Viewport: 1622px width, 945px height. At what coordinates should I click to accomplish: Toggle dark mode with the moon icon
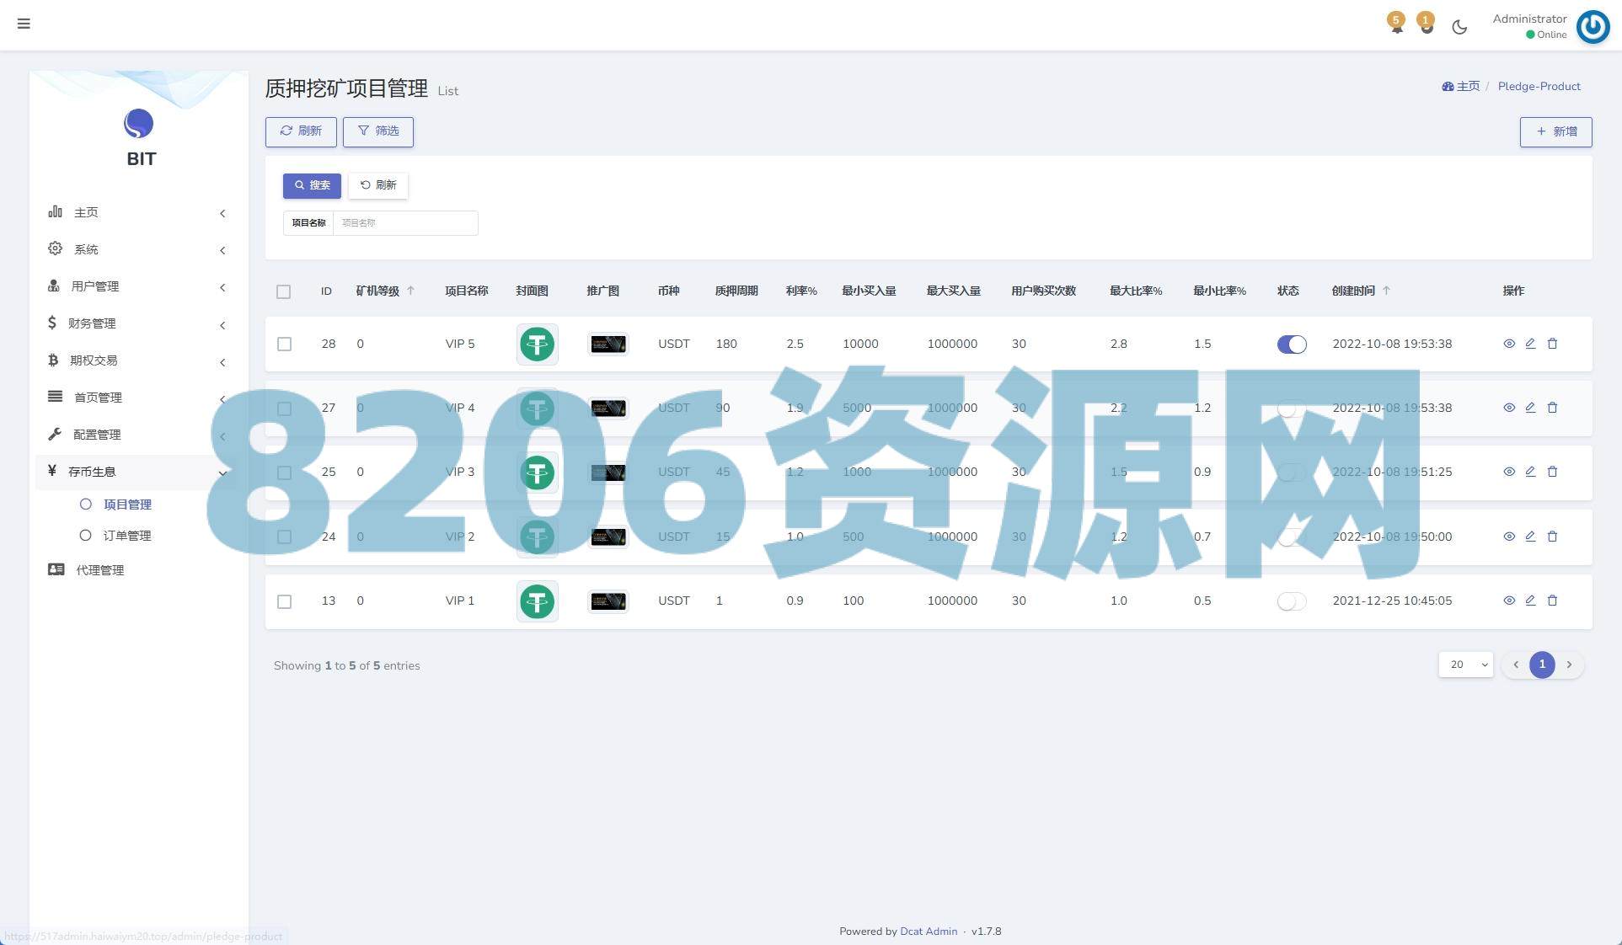coord(1459,27)
